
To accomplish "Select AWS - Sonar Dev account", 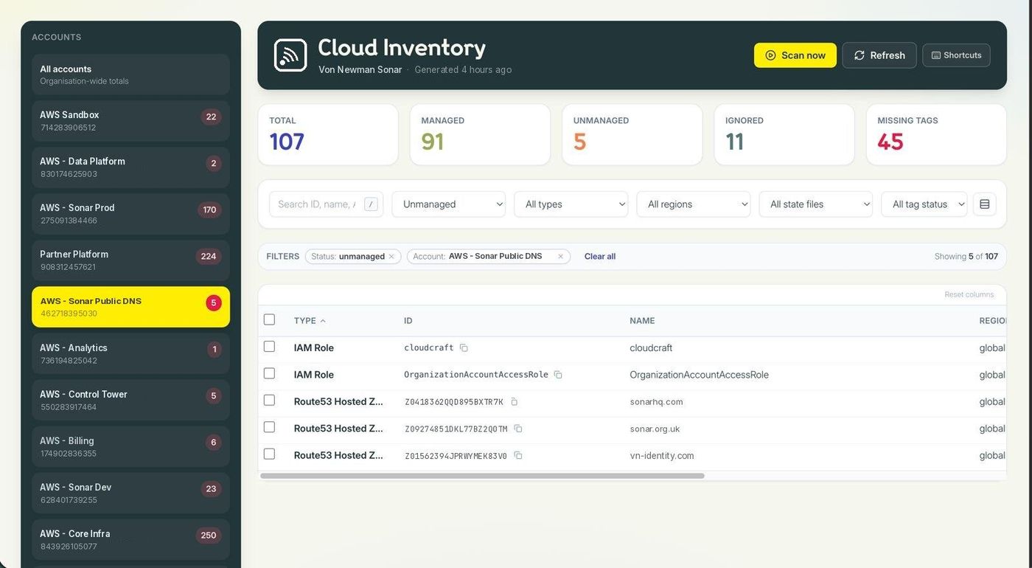I will coord(130,493).
